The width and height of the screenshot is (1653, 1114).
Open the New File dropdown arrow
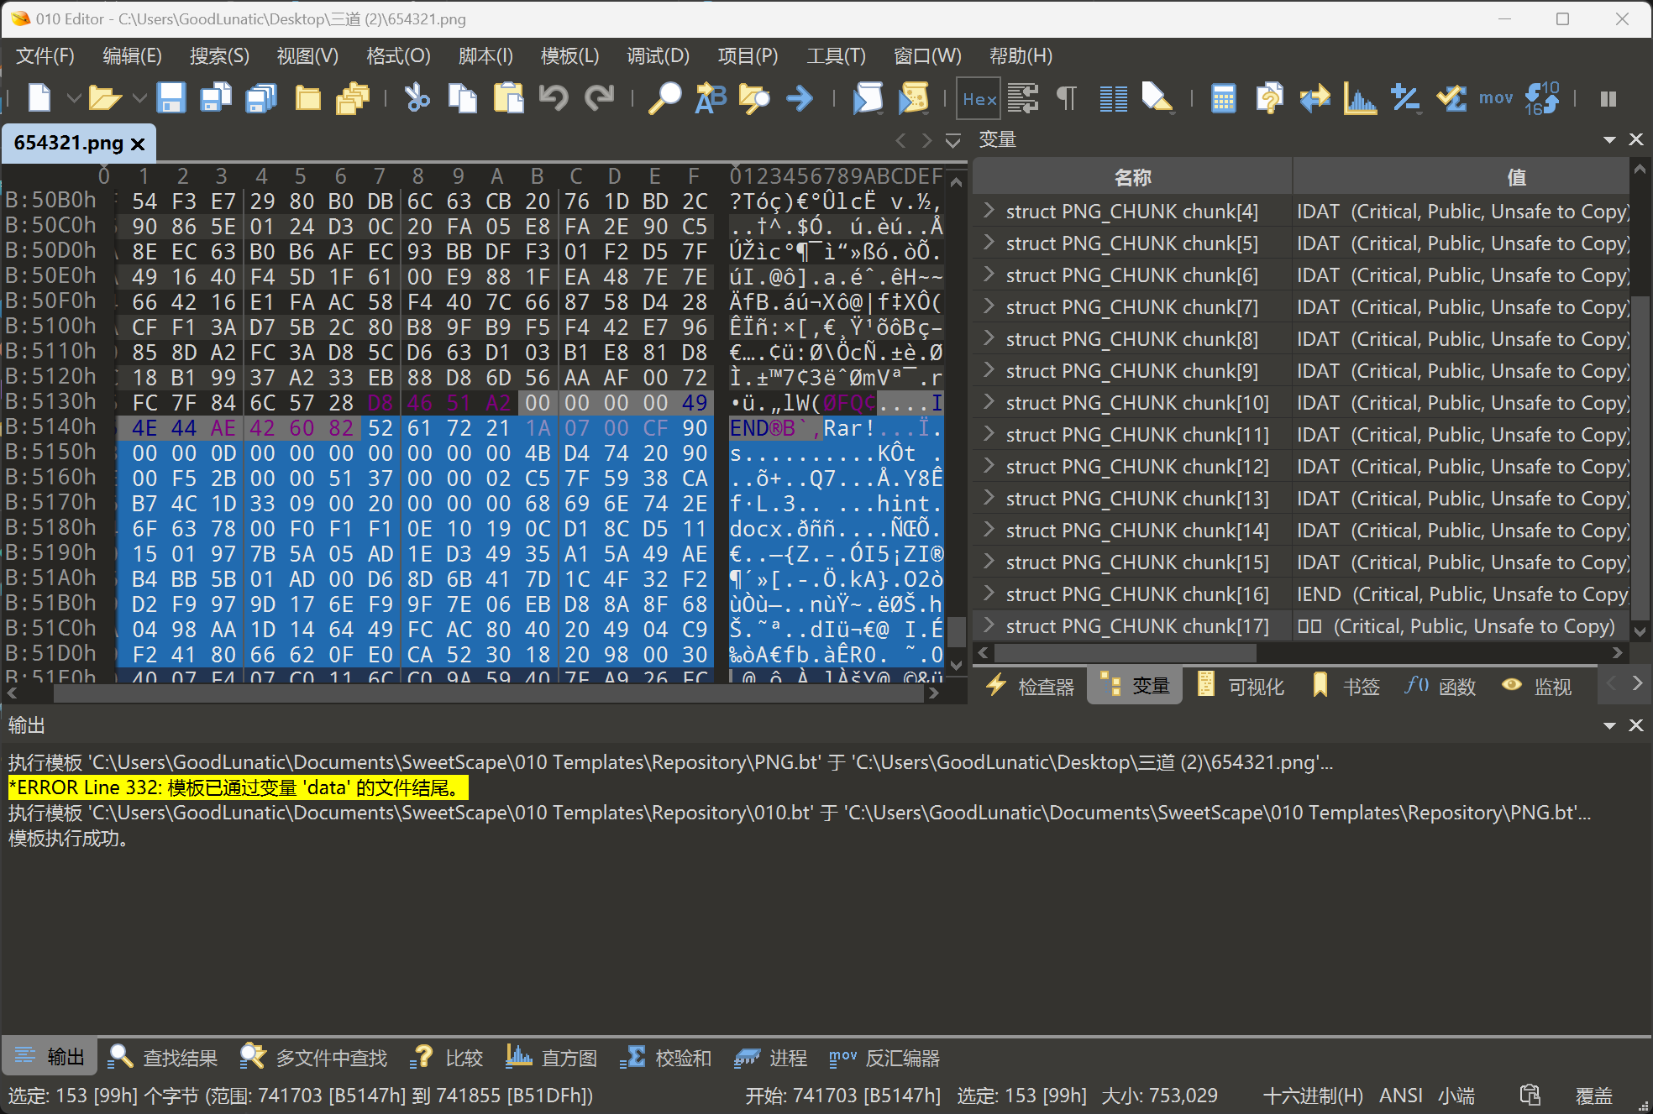[74, 98]
